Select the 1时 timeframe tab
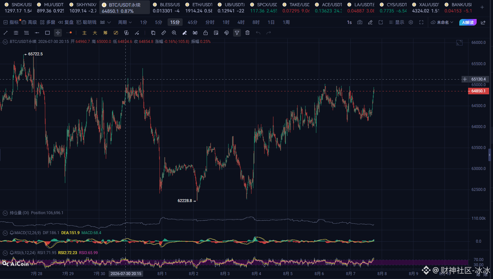 click(226, 22)
